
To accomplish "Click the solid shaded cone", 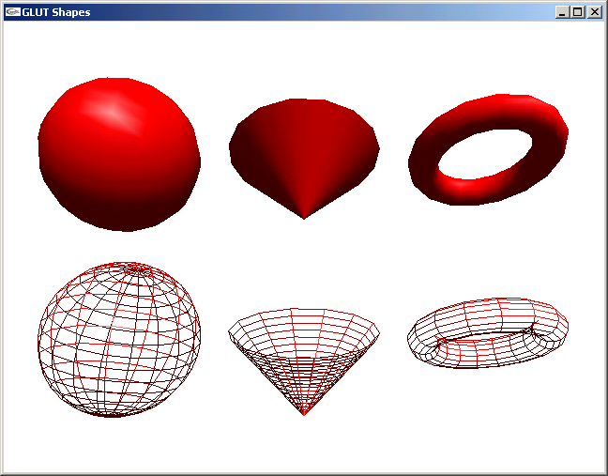I will (x=304, y=159).
